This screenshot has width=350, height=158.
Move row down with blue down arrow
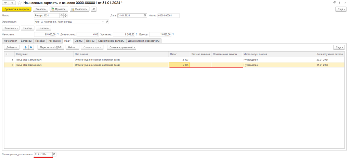31,47
